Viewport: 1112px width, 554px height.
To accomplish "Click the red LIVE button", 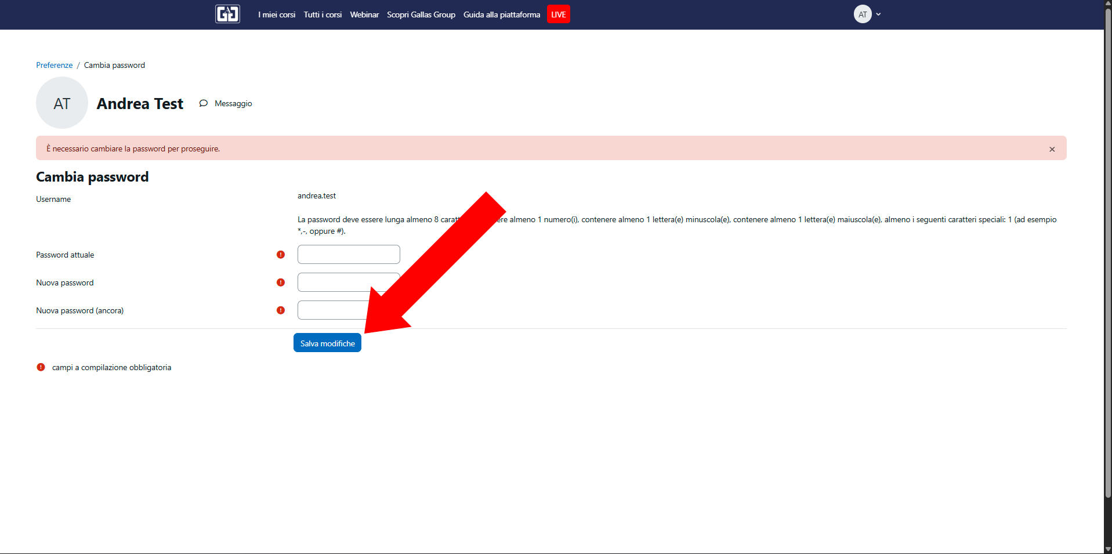I will [x=558, y=15].
